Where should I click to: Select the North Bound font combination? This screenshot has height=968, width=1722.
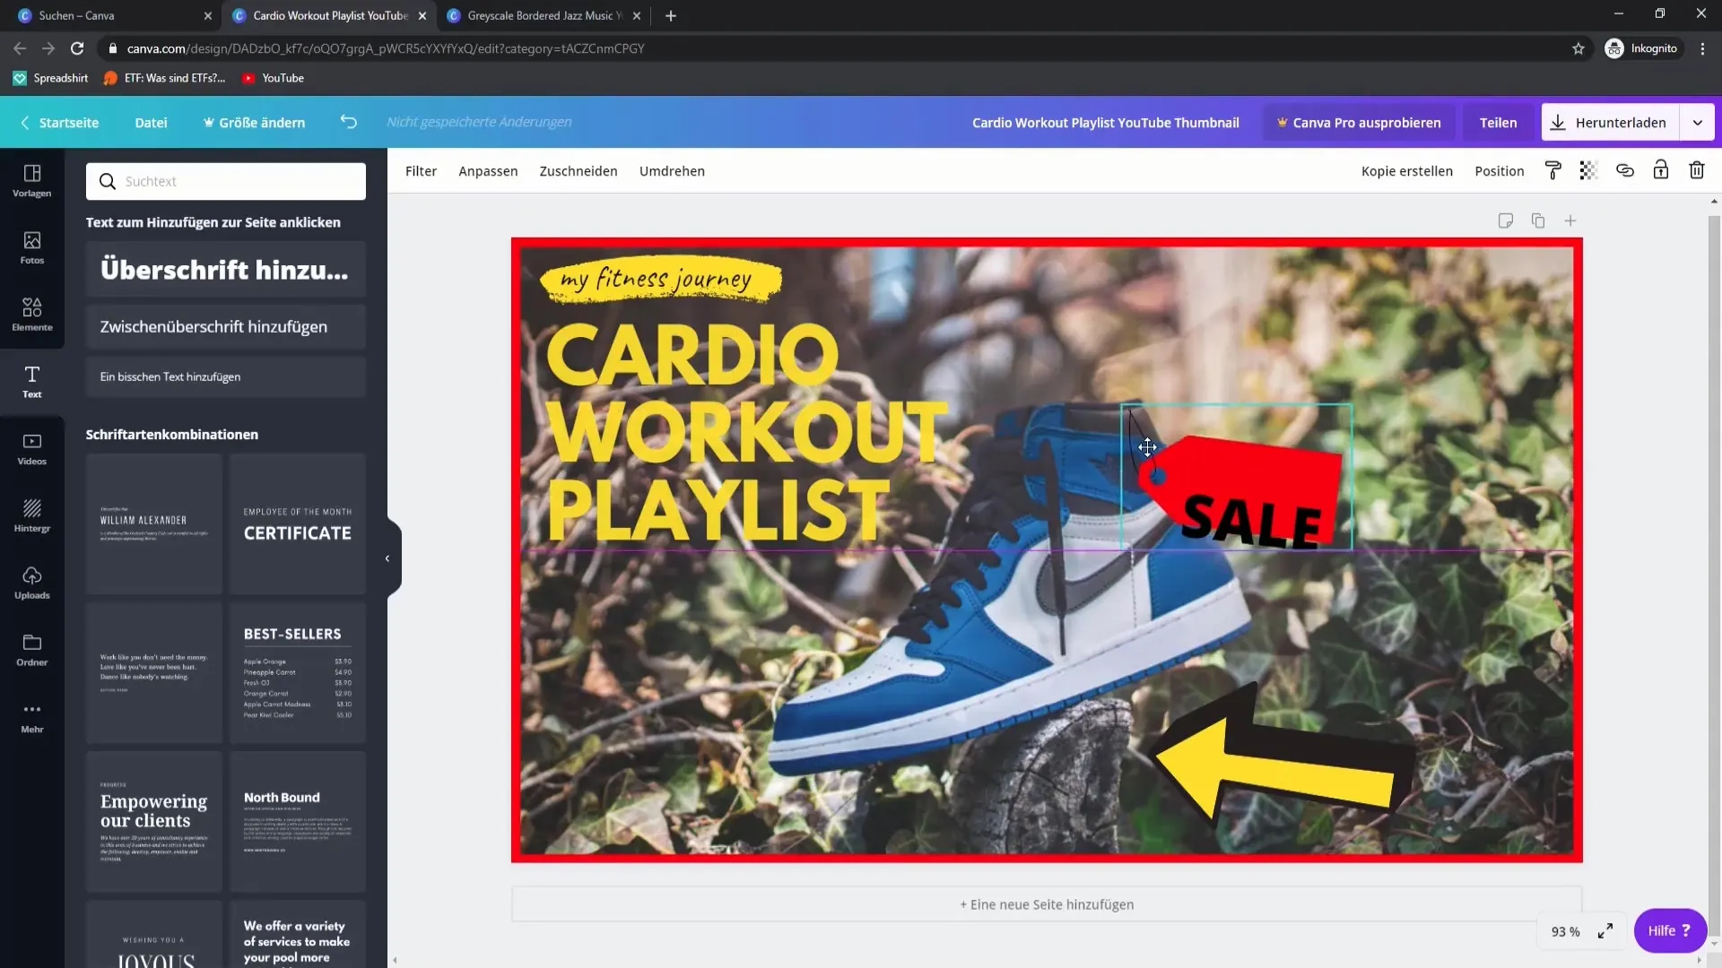point(298,821)
